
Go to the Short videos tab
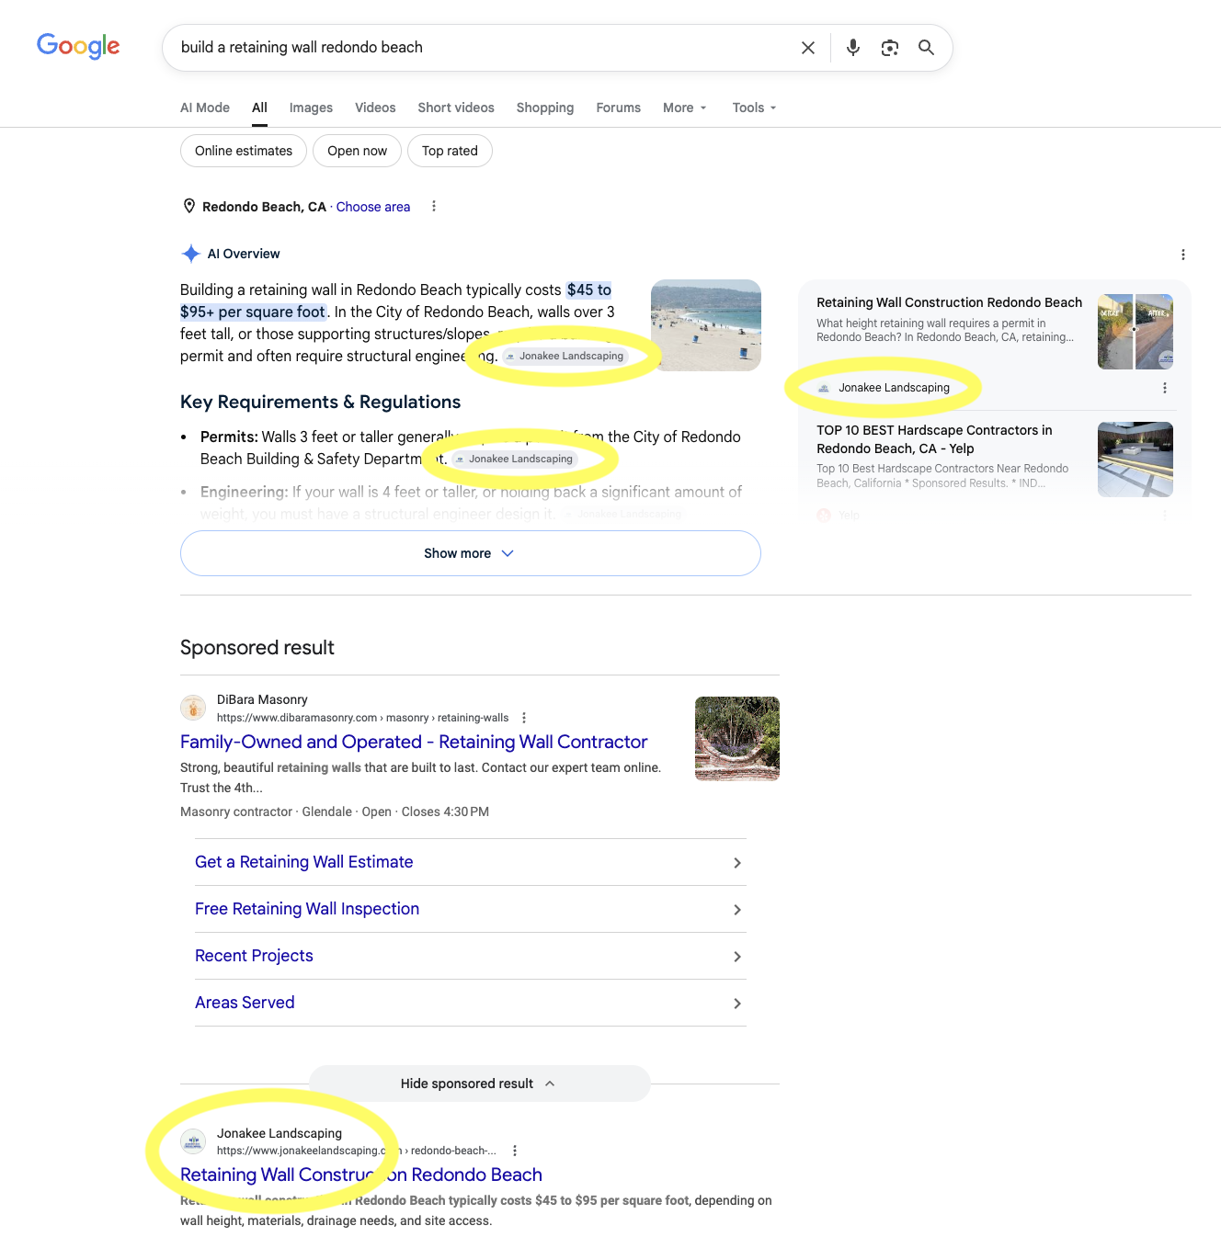456,108
